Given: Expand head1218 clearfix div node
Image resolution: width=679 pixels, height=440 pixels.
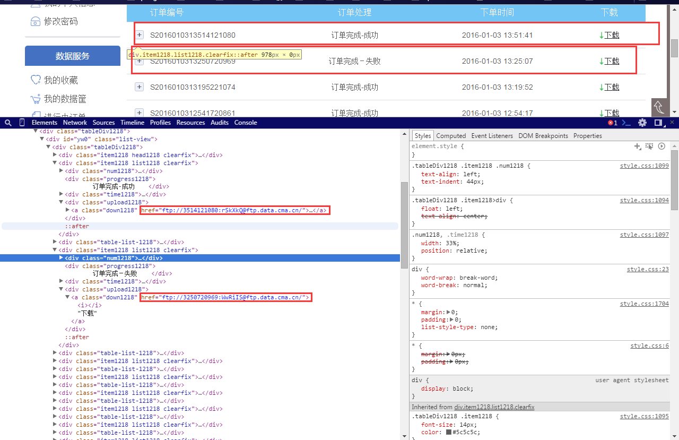Looking at the screenshot, I should (55, 155).
